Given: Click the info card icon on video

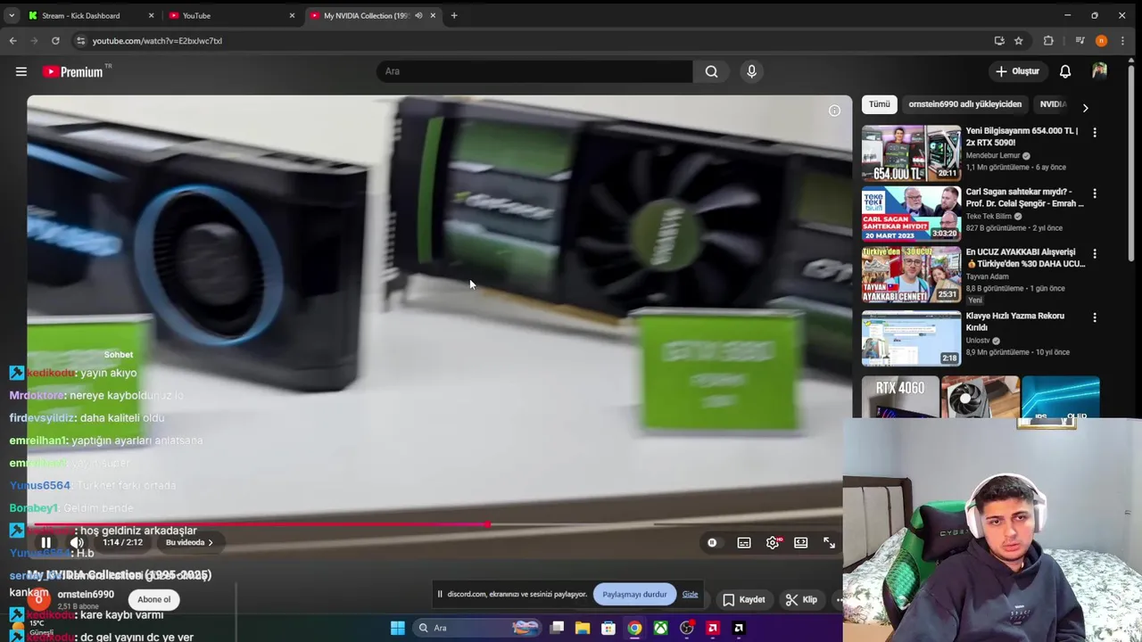Looking at the screenshot, I should click(834, 111).
